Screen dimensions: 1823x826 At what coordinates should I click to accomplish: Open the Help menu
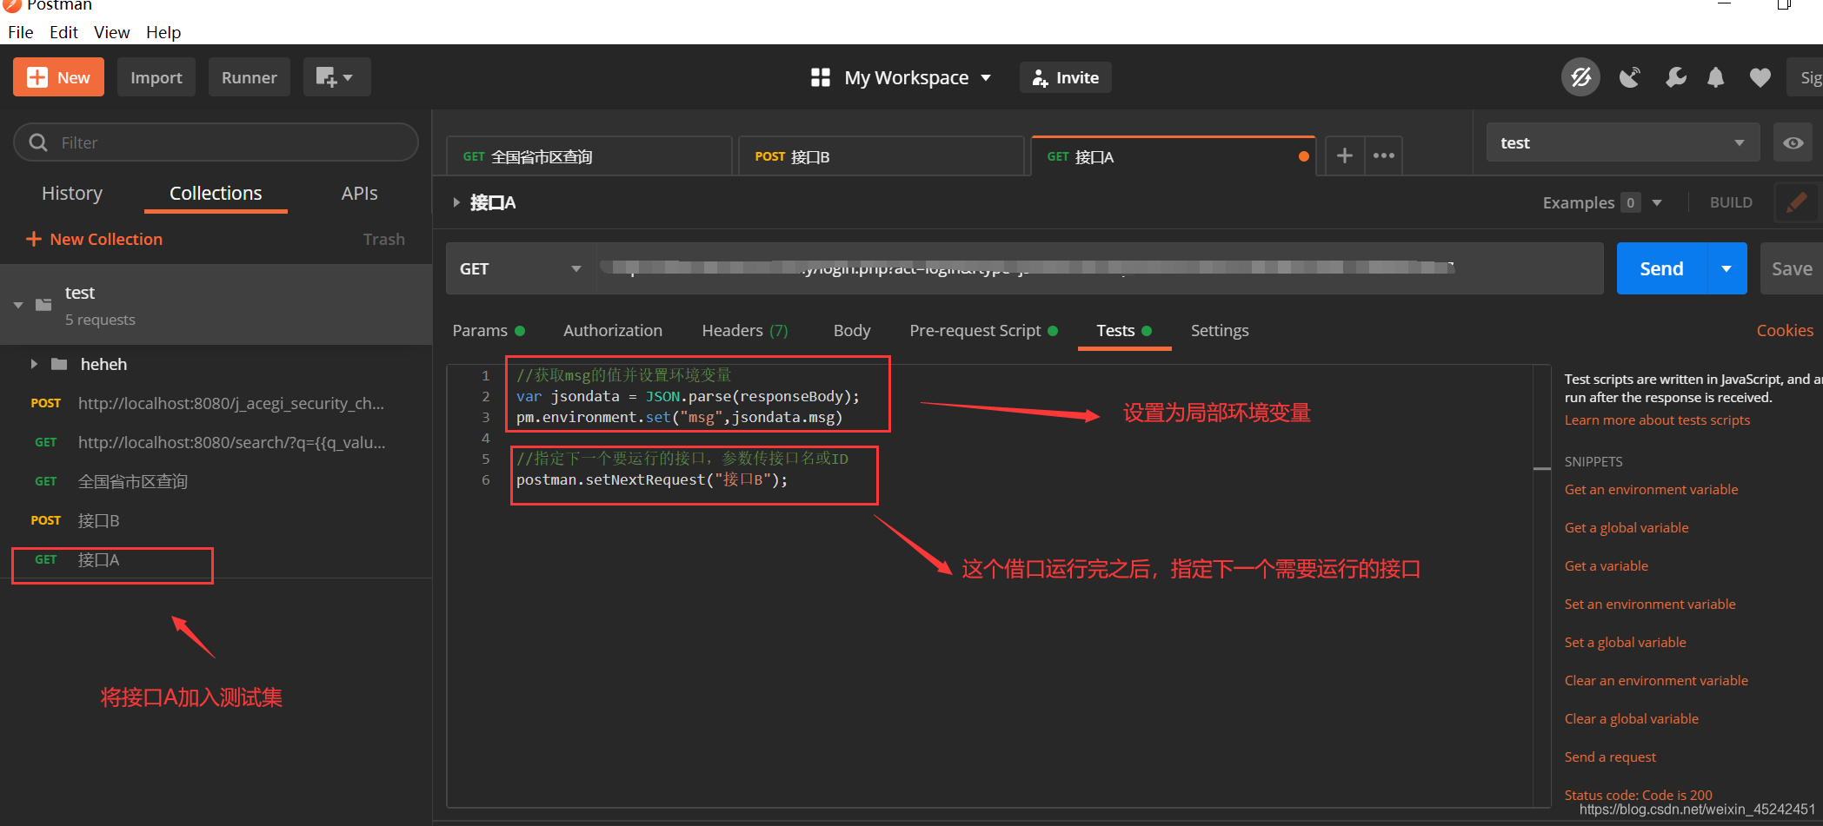pos(163,32)
